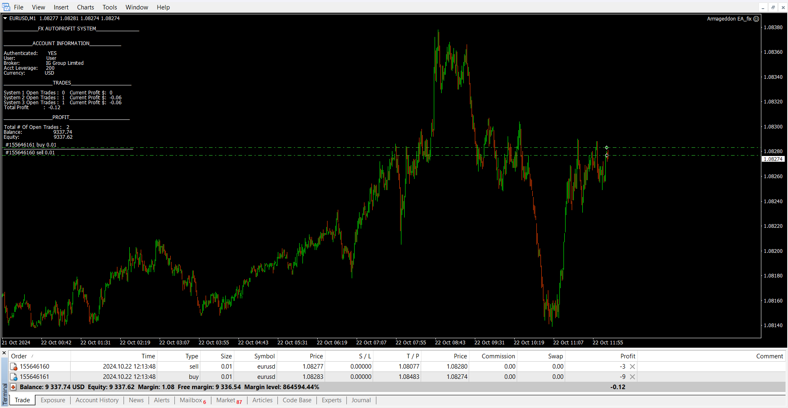Click the MetaTrader application icon in menu bar
Screen dimensions: 788x408
point(6,7)
